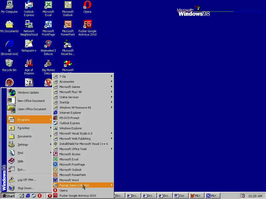Launch Outlook Express from Programs menu

pos(83,123)
